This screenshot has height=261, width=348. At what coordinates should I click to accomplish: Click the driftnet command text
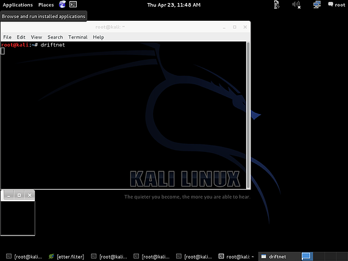pos(53,45)
